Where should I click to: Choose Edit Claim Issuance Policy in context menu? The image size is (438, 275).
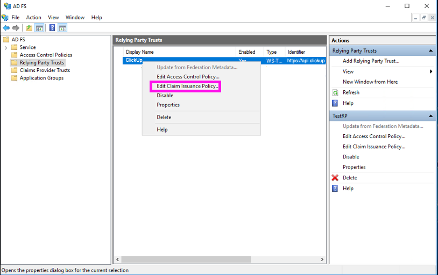187,86
